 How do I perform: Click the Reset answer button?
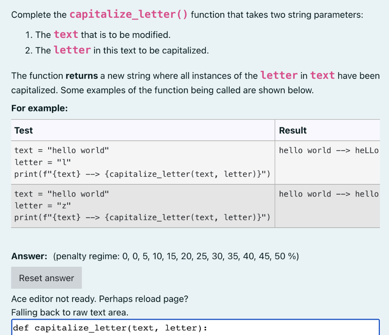pos(46,278)
